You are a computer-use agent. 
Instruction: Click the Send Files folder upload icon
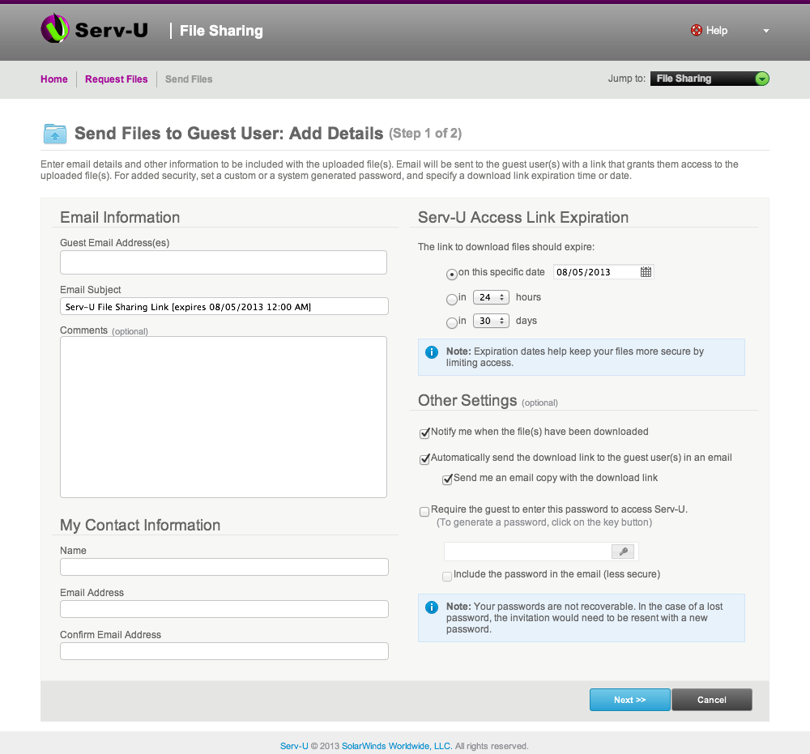pos(55,134)
